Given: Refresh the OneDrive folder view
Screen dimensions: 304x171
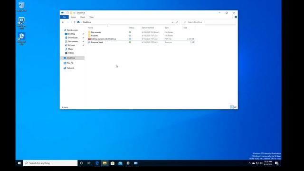Looking at the screenshot, I should pos(177,22).
